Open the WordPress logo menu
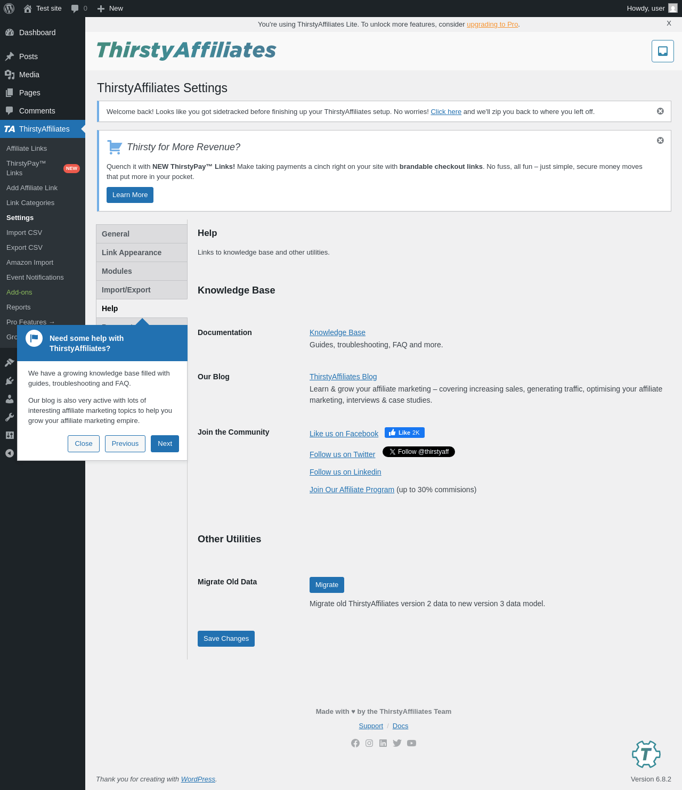682x790 pixels. [9, 9]
